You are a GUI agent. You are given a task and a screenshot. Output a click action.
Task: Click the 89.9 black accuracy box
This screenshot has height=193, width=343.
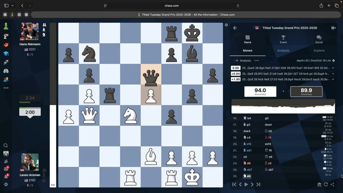point(306,91)
